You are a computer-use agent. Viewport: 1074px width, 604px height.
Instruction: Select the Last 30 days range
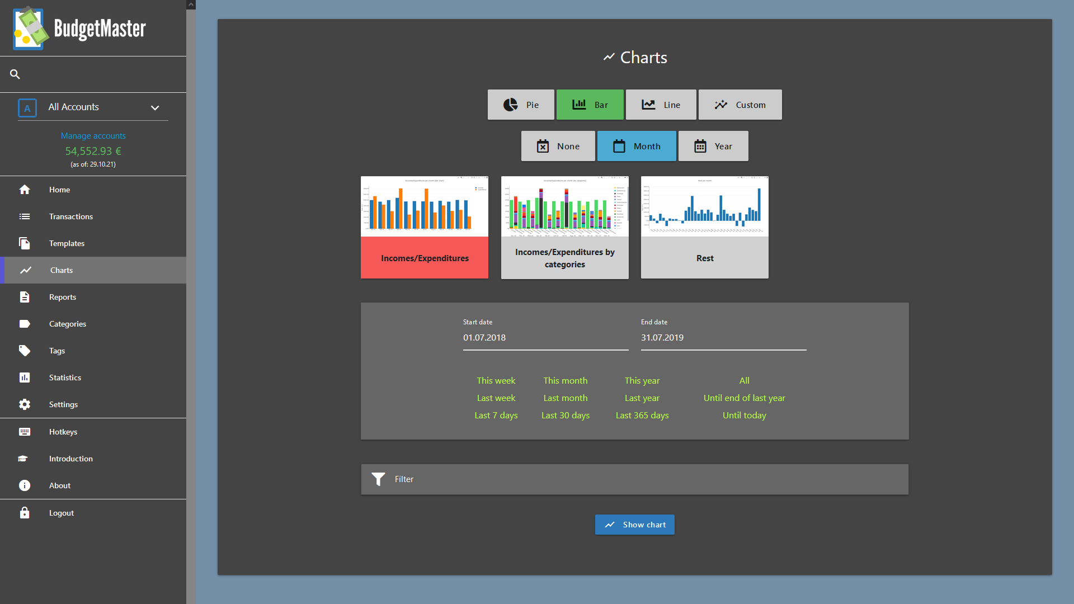click(x=566, y=415)
